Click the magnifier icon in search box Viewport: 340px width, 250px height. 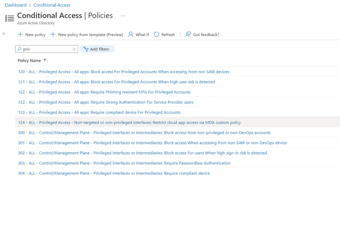[x=19, y=49]
